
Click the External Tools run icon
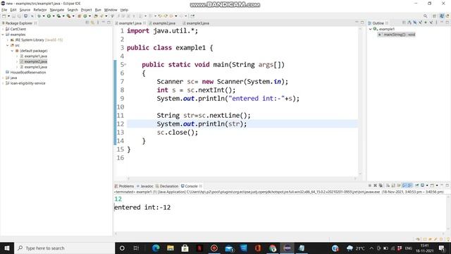pos(69,16)
